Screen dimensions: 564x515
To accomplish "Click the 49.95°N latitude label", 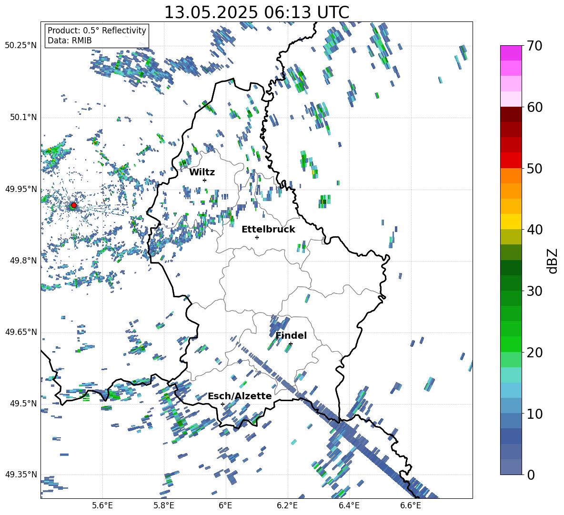I will [x=21, y=189].
